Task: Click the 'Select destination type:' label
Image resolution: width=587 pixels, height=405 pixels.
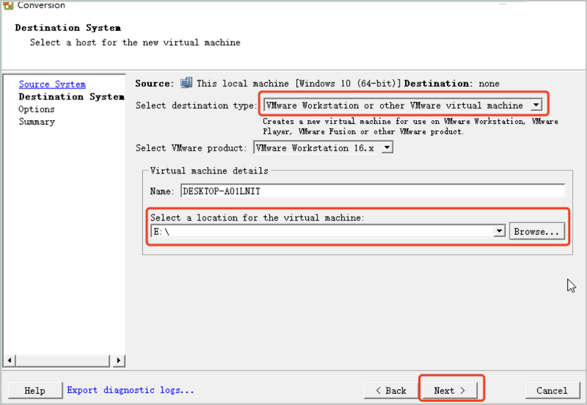Action: point(196,106)
